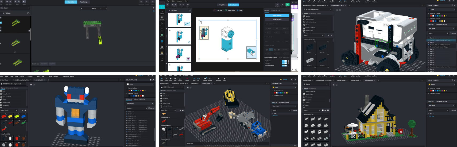Click Add Step link in Hook Loader window
The image size is (457, 147).
point(275,116)
